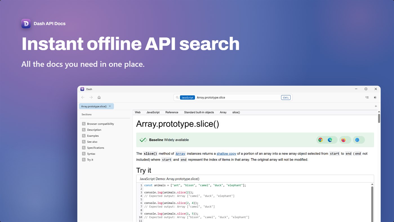This screenshot has width=394, height=222.
Task: Click section icon beside See also
Action: (84, 142)
